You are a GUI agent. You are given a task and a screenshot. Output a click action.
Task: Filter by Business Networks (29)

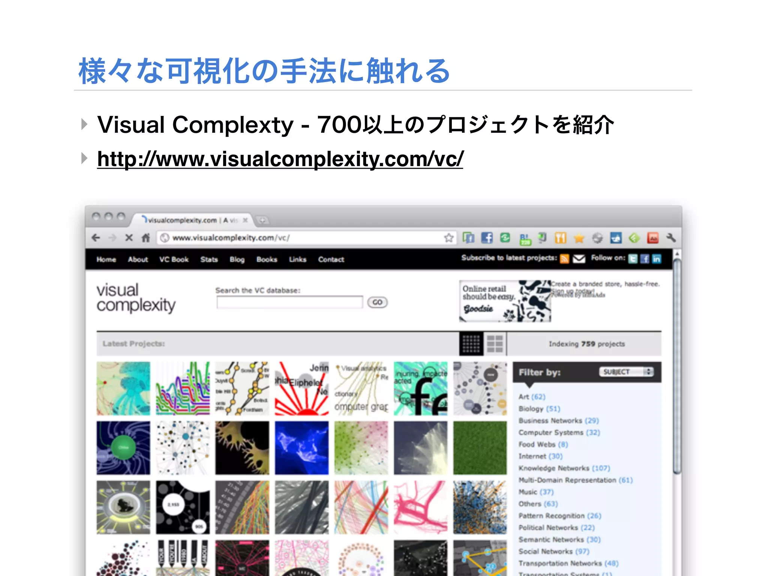pos(559,421)
